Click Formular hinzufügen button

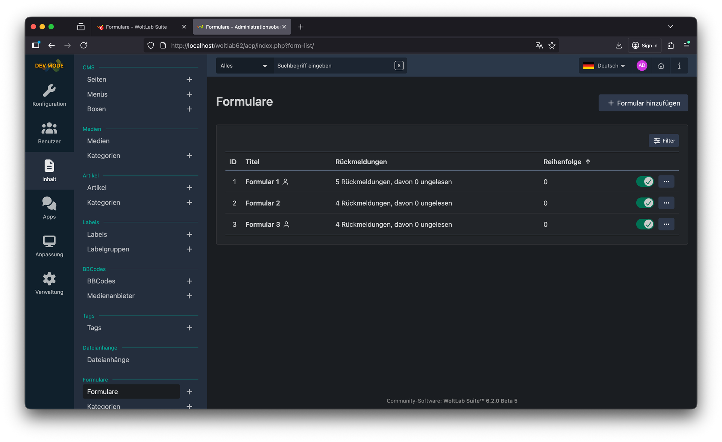pos(643,103)
